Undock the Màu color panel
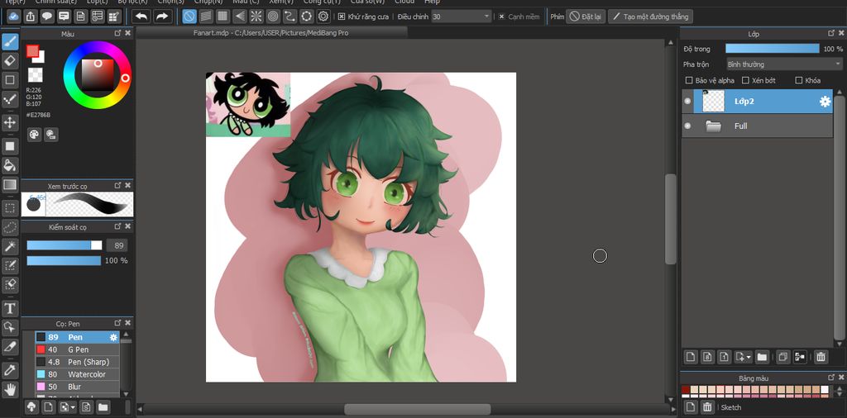 click(x=117, y=33)
